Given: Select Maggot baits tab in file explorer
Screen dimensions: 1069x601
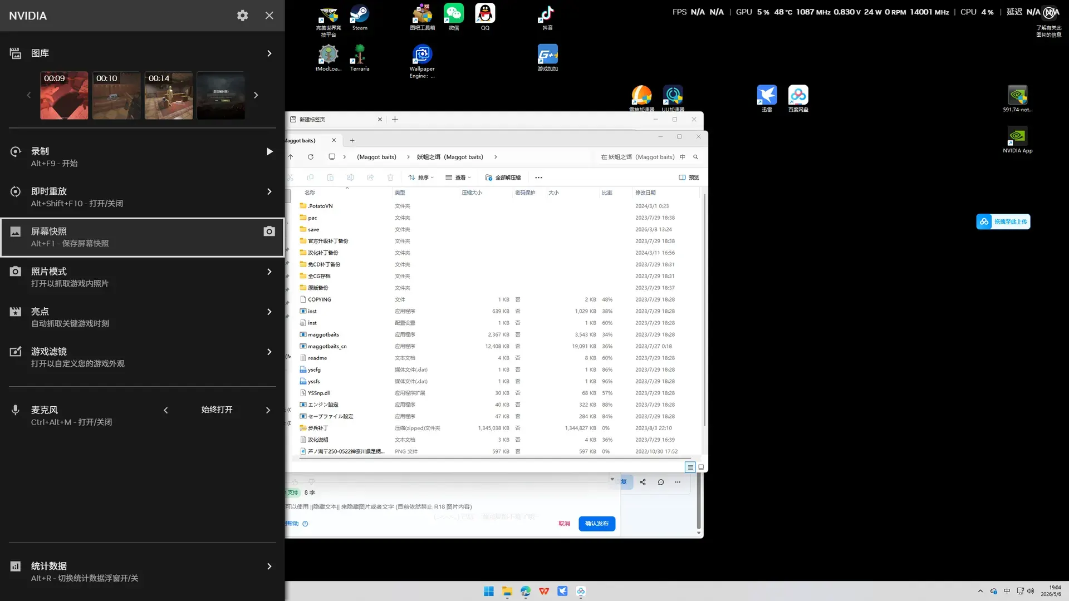Looking at the screenshot, I should coord(309,141).
